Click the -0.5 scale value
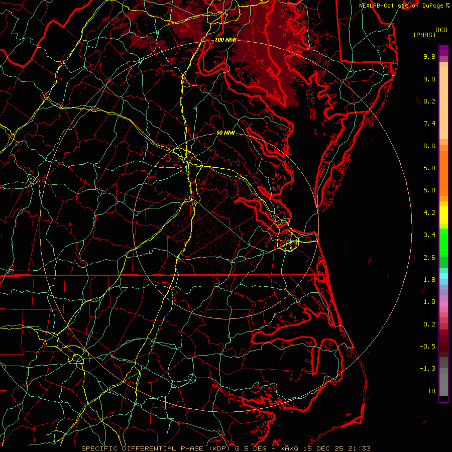Image resolution: width=452 pixels, height=452 pixels. pos(427,347)
